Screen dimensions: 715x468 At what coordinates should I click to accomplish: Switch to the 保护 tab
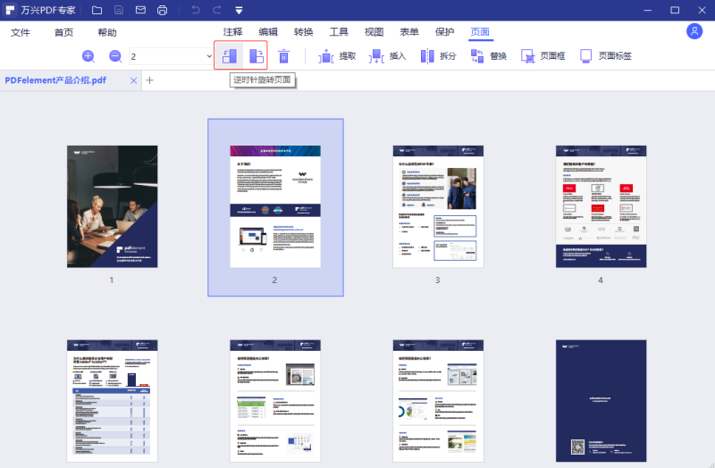[x=444, y=32]
